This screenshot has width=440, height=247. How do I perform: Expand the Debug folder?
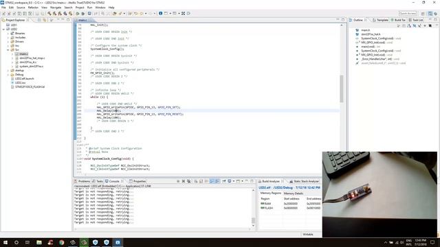8,75
